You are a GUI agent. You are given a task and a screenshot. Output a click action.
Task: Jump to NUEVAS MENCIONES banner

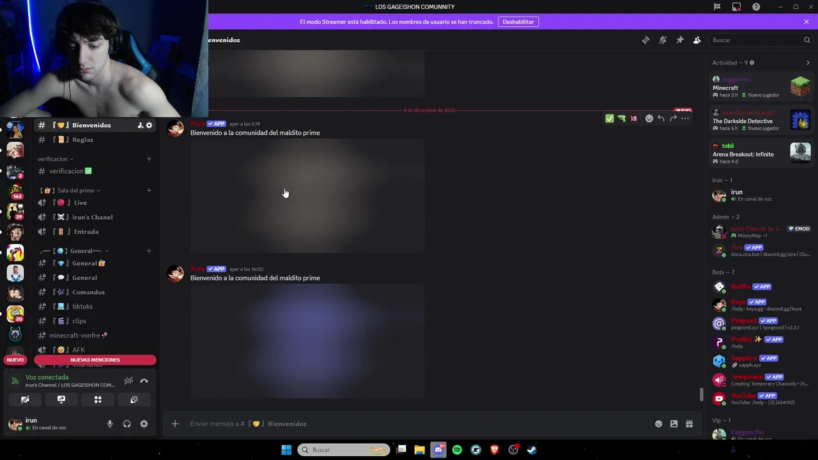tap(95, 360)
